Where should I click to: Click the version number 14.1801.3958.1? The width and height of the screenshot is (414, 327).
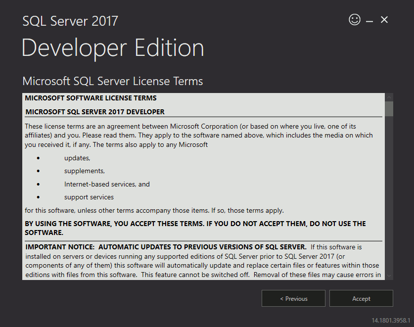(x=391, y=321)
